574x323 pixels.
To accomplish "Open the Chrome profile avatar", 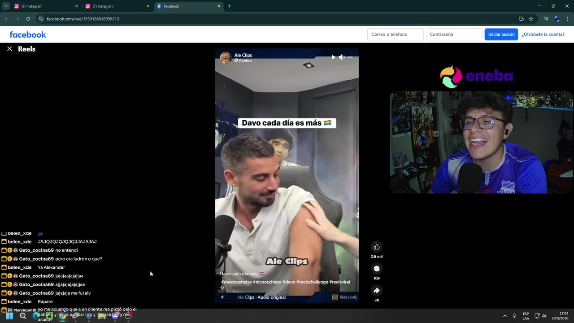I will [557, 19].
